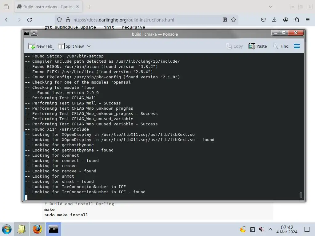
Task: Go back in Firefox
Action: (x=7, y=20)
